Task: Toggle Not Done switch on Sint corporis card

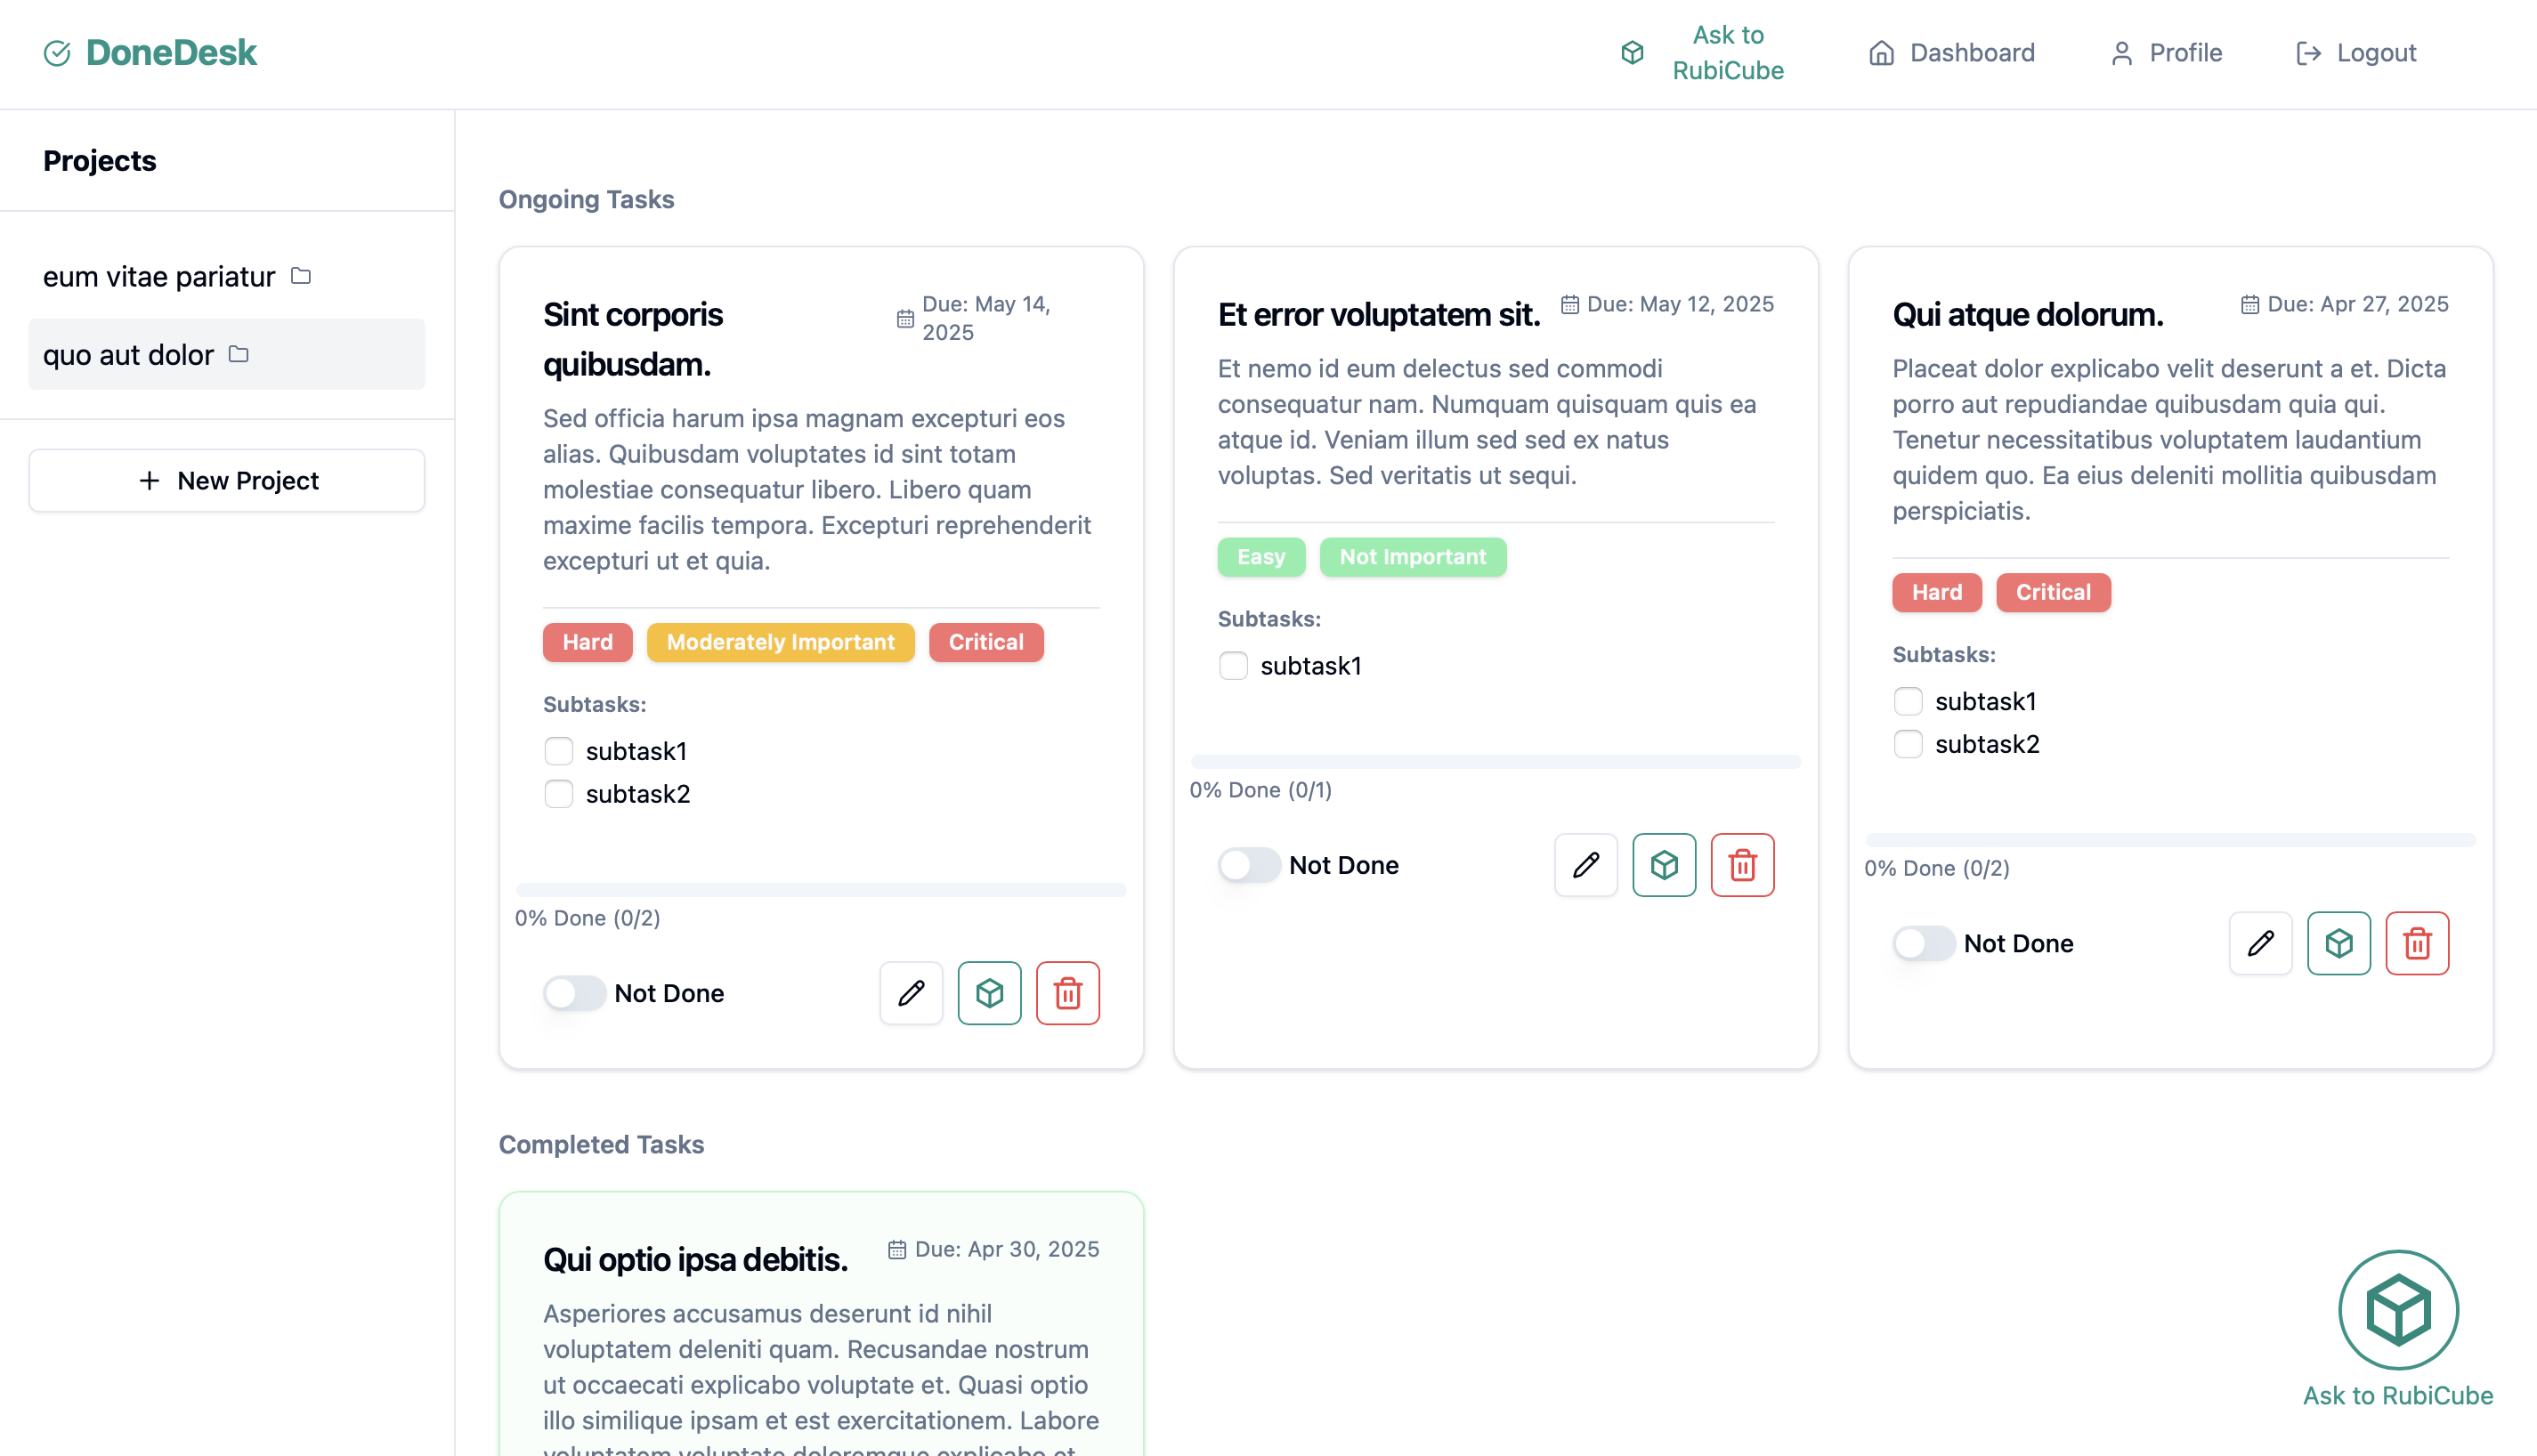Action: coord(574,993)
